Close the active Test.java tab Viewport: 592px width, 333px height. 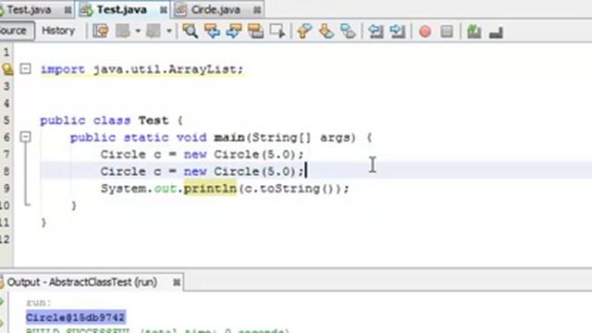point(164,10)
